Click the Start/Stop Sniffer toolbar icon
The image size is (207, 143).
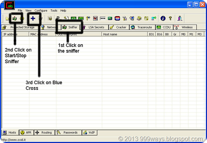(x=15, y=19)
